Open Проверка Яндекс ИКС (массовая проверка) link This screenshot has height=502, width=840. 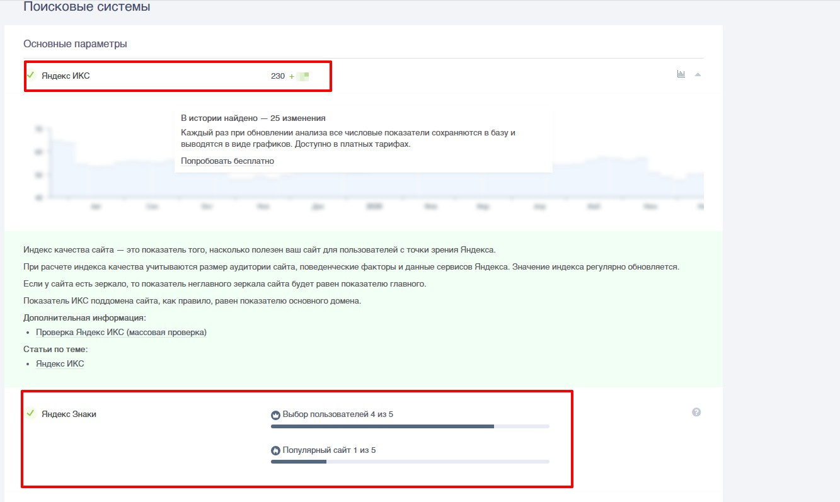121,332
